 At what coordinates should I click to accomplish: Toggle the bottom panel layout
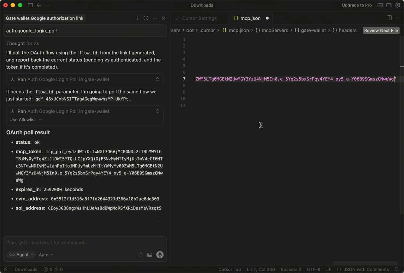380,5
